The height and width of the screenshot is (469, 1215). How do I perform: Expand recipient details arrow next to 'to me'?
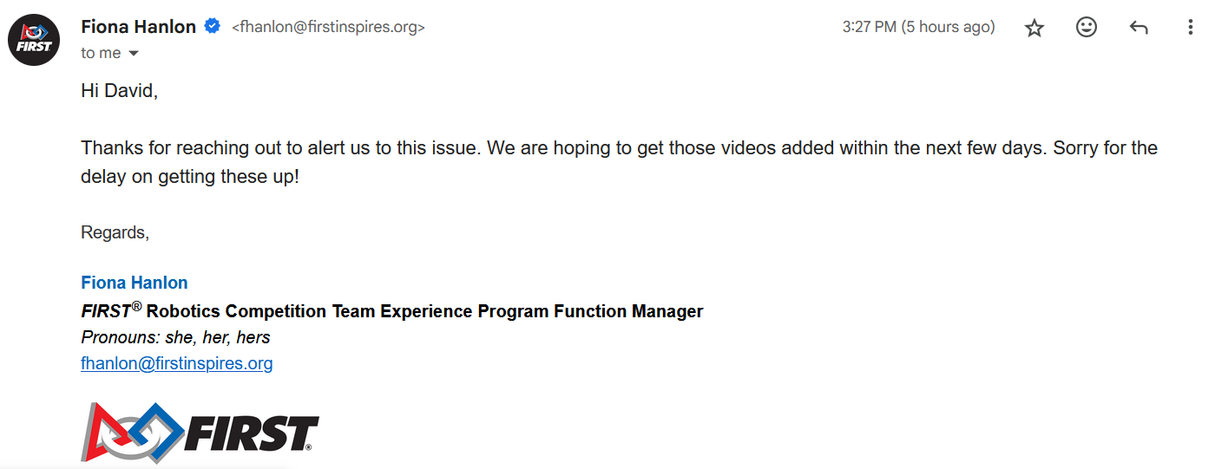pos(133,54)
